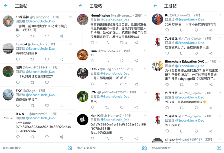Screen dimensions: 224x153
Task: Expand options chevron on 18线码神 tweet
Action: pyautogui.click(x=70, y=17)
